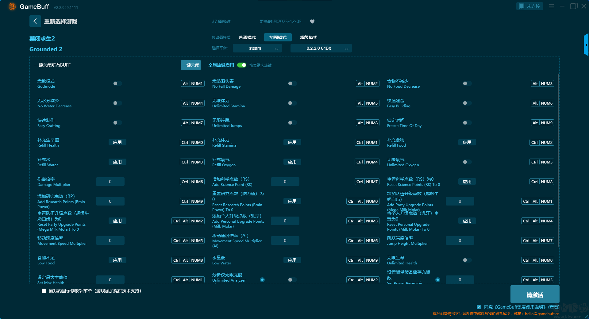This screenshot has width=589, height=319.
Task: Click the Damage Multiplier value field
Action: (110, 182)
